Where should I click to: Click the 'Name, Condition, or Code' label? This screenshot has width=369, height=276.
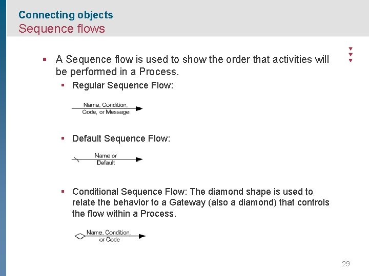tap(109, 236)
